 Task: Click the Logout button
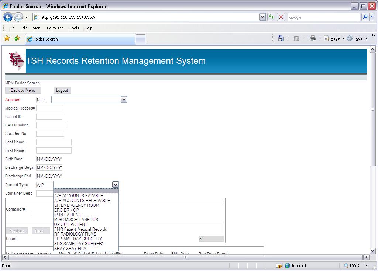[62, 90]
